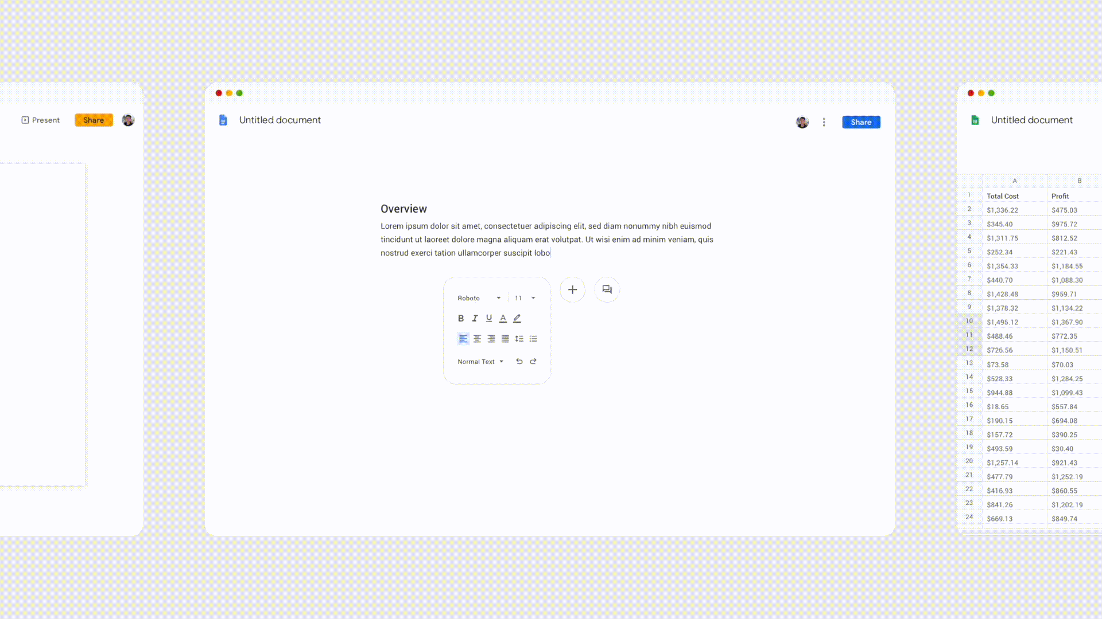Open line spacing options

(x=519, y=339)
